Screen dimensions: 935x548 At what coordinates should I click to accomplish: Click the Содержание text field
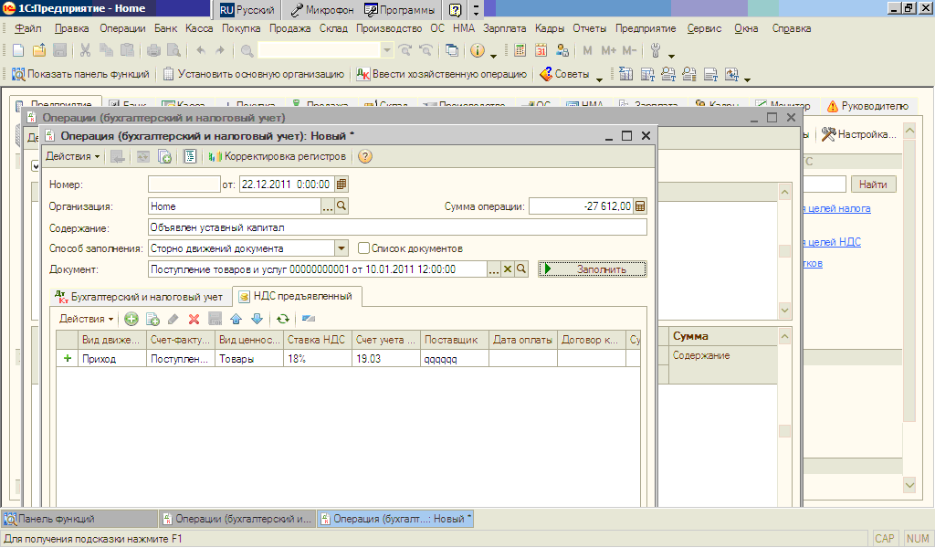tap(397, 227)
